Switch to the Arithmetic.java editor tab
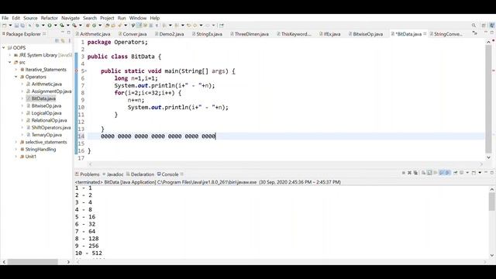This screenshot has width=496, height=279. click(93, 34)
